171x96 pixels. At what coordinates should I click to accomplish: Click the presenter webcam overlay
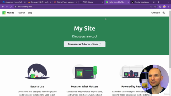tap(154, 79)
